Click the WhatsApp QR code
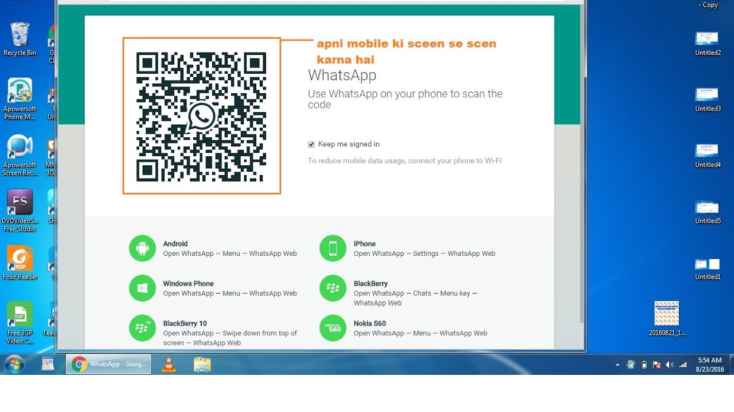 (x=201, y=117)
